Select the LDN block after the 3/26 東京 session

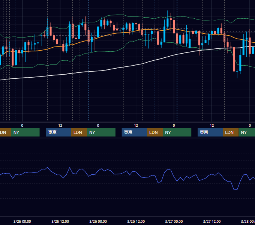pyautogui.click(x=155, y=132)
